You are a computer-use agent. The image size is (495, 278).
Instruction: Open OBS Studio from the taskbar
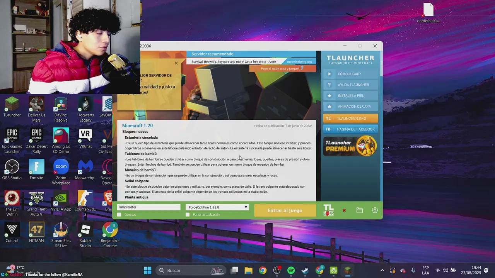[277, 270]
